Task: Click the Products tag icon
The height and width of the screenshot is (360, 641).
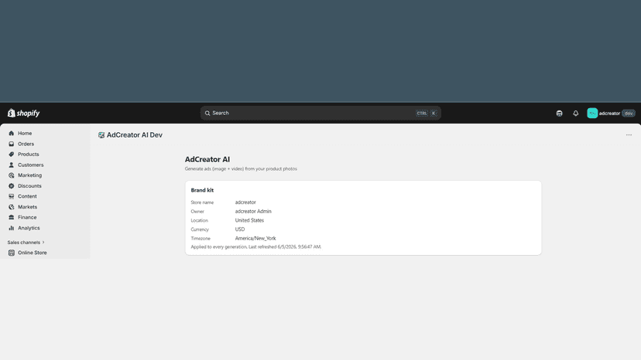Action: (x=12, y=155)
